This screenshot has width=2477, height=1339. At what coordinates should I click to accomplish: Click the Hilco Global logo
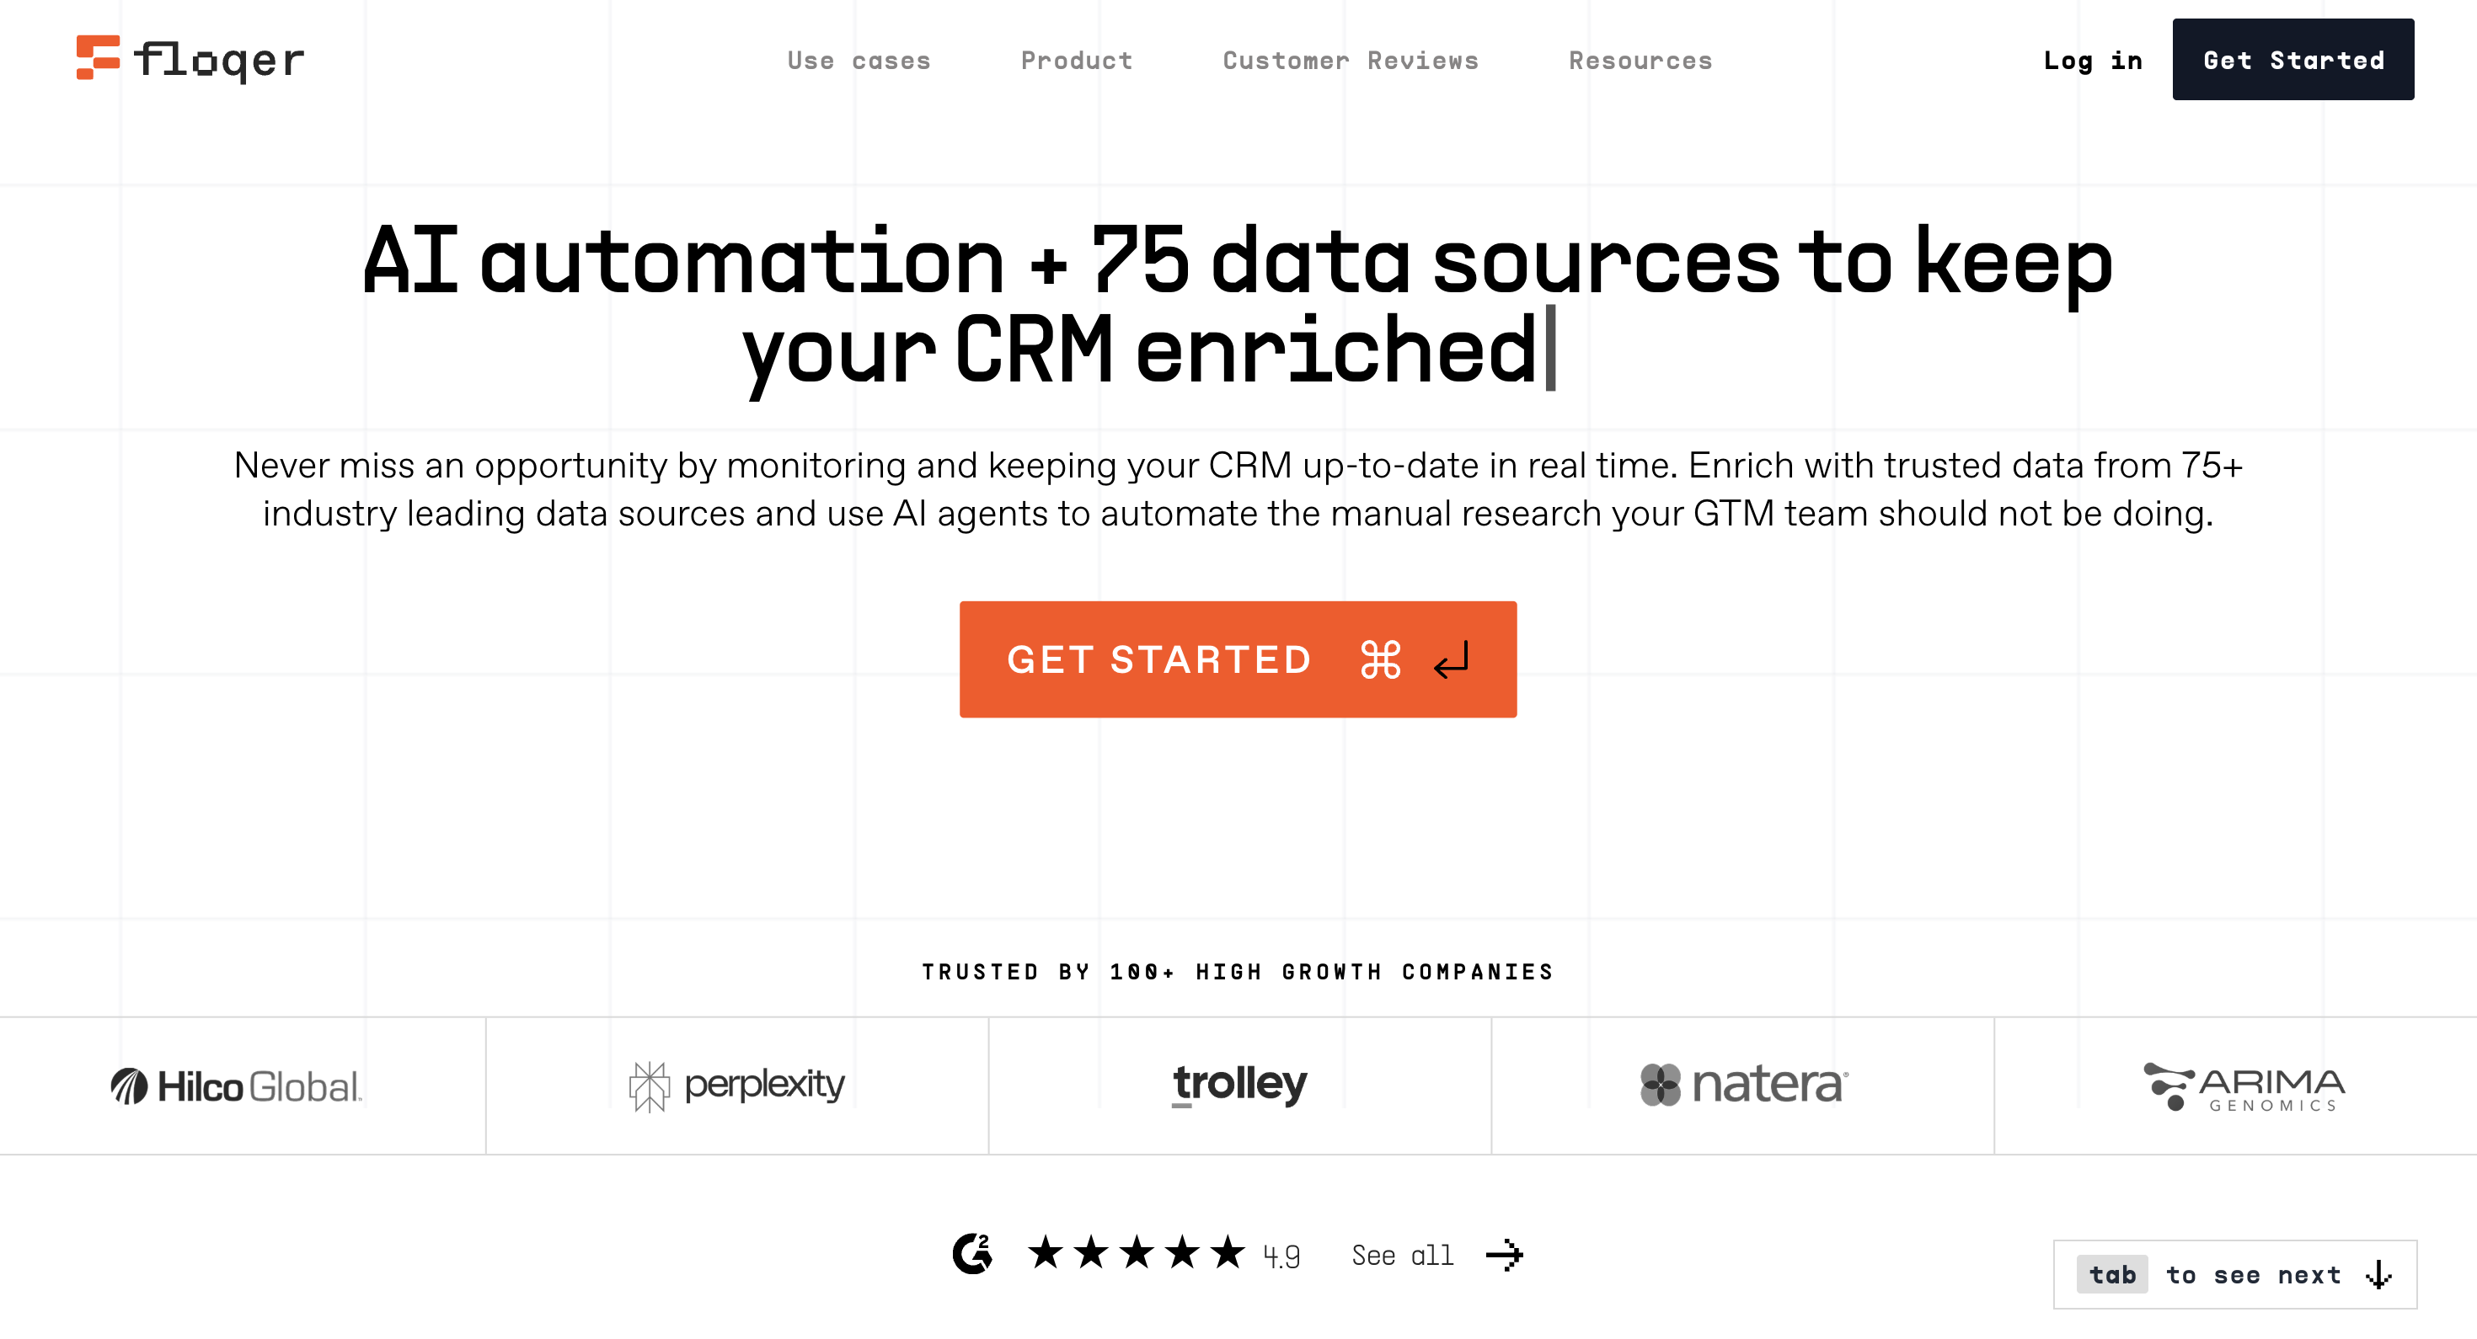coord(237,1086)
